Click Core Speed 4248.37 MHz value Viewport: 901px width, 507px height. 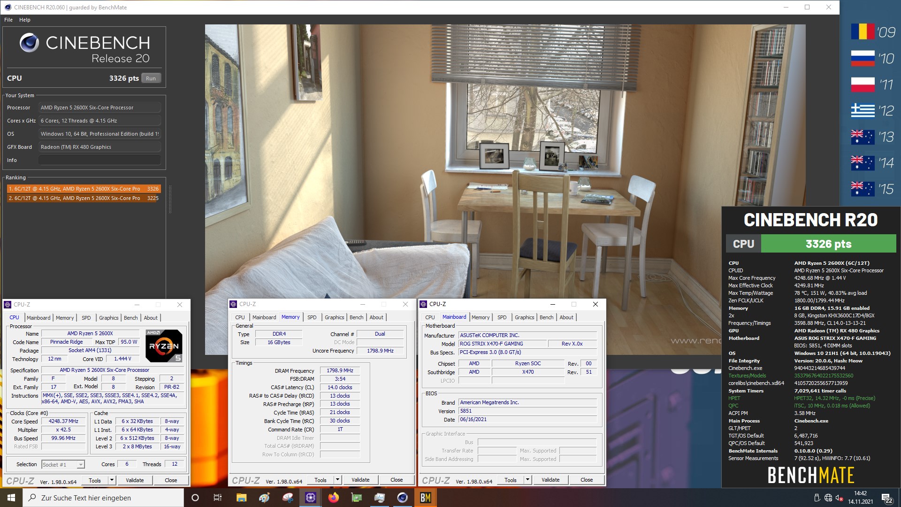point(63,422)
